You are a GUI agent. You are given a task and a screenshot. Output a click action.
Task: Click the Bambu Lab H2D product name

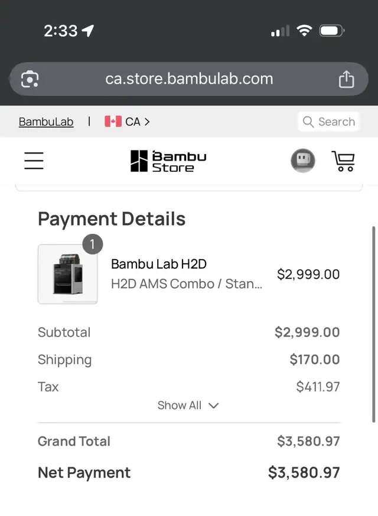click(158, 264)
